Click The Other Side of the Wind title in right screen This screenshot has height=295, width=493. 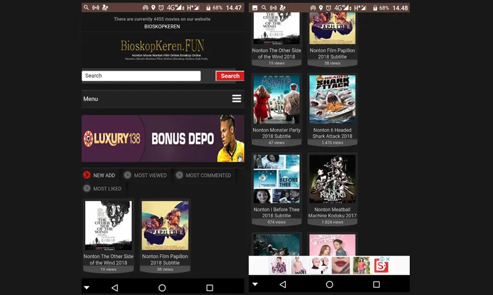pos(277,54)
